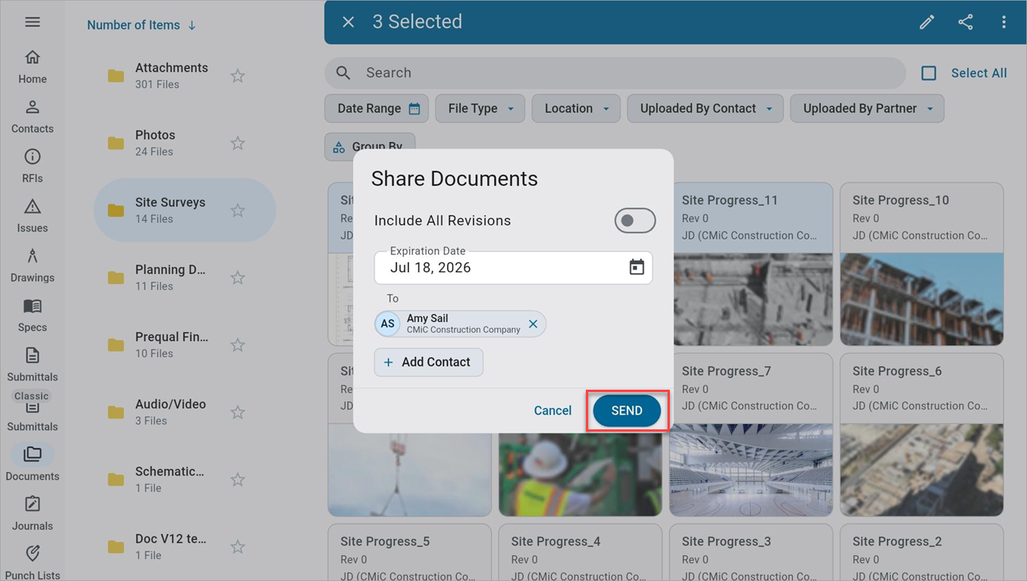Favorite the Photos folder star
The height and width of the screenshot is (581, 1027).
238,143
